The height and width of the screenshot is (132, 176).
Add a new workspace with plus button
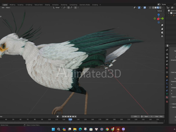pos(100,5)
